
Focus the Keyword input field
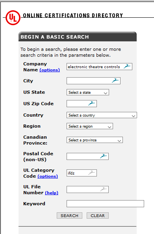(x=105, y=204)
